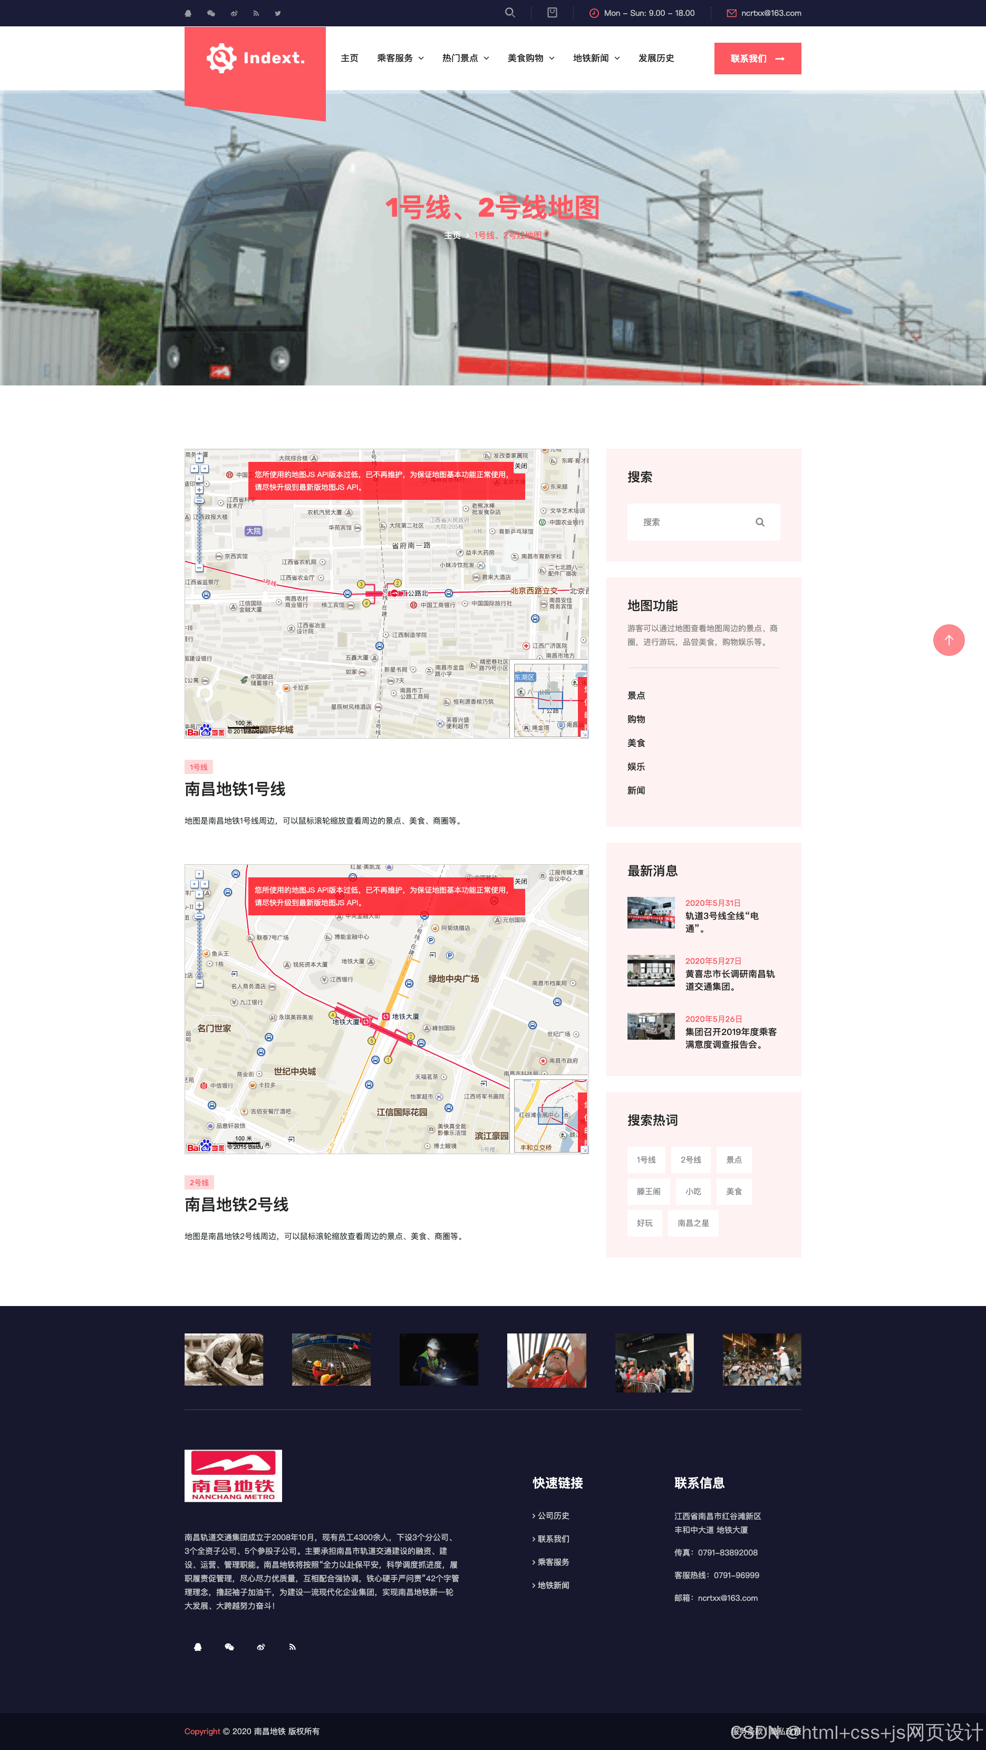Submit the sidebar search magnifier icon
986x1750 pixels.
tap(760, 522)
